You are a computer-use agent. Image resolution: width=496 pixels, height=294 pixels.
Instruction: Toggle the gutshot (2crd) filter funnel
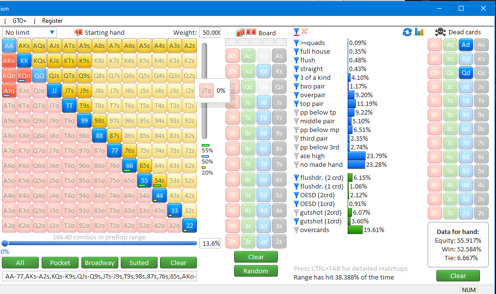[x=296, y=213]
